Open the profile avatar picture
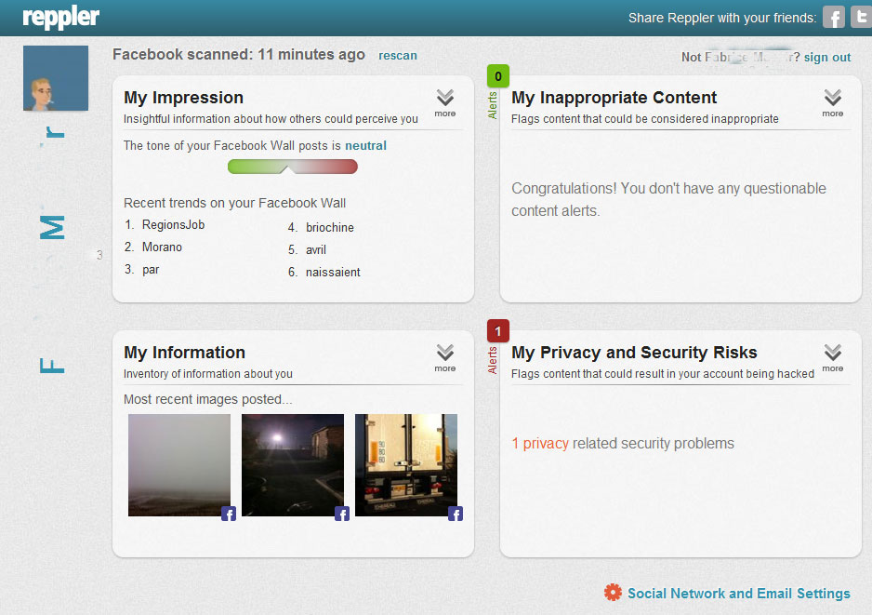This screenshot has width=872, height=615. click(x=56, y=78)
